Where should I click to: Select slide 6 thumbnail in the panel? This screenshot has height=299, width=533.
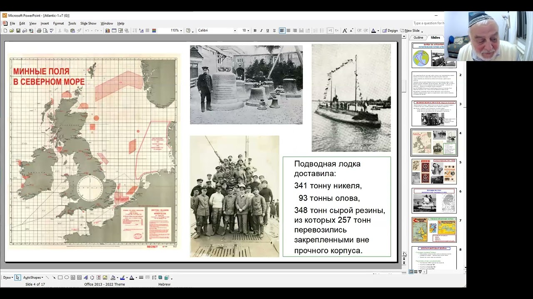[434, 200]
